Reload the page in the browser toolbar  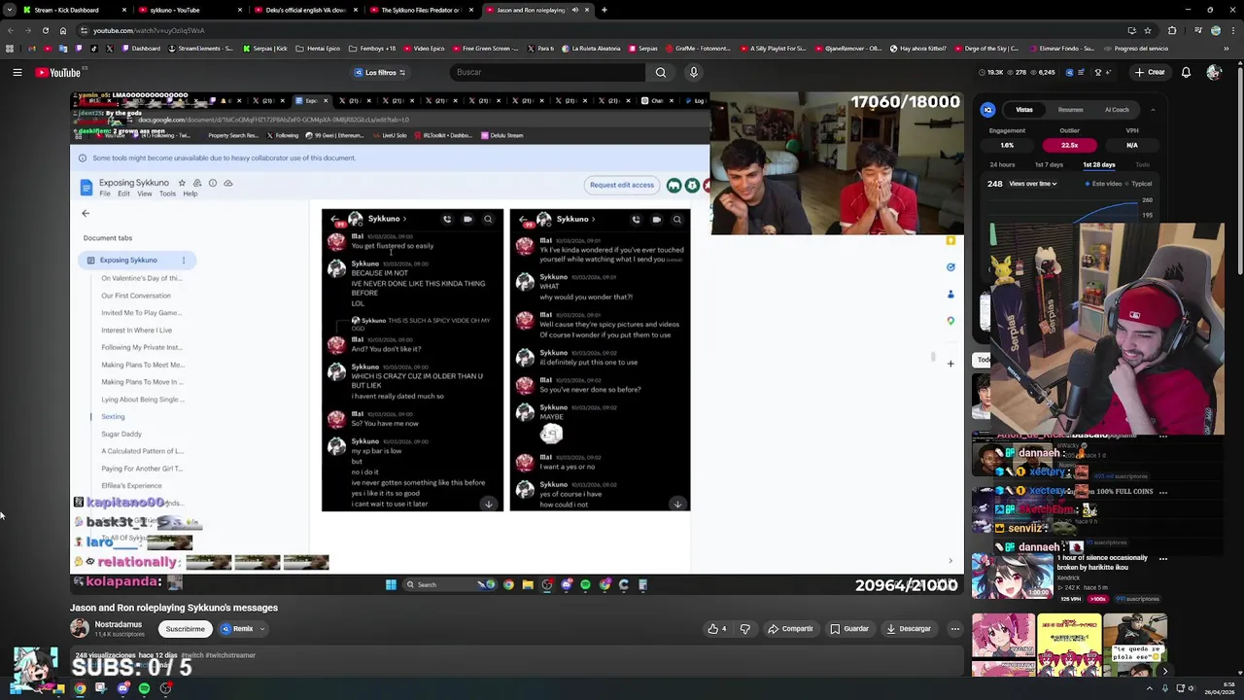coord(45,30)
